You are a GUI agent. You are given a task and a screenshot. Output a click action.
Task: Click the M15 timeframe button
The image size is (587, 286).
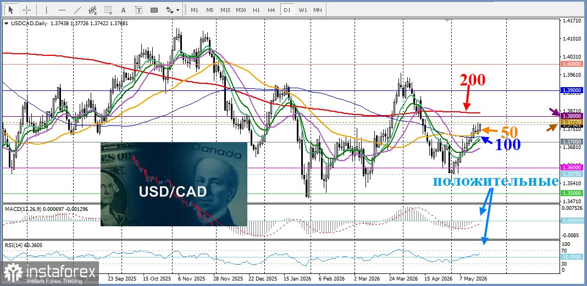point(225,10)
